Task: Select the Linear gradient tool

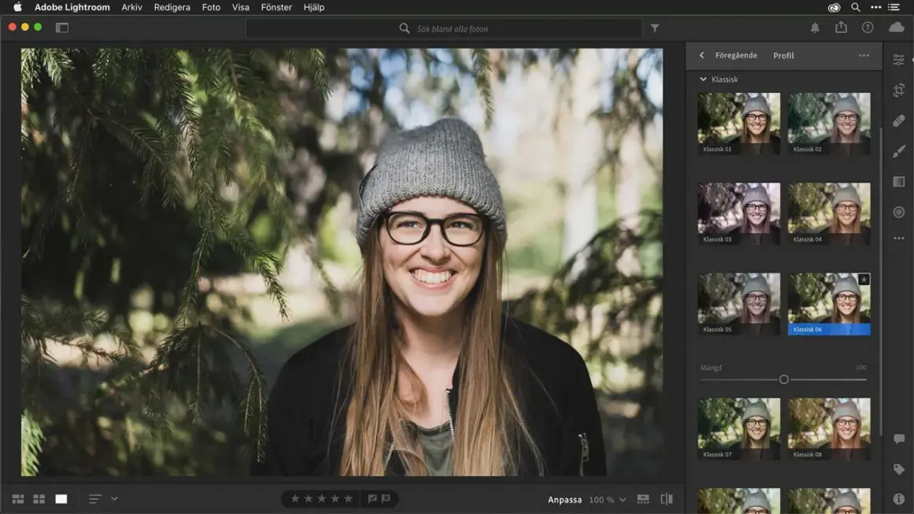Action: pos(898,182)
